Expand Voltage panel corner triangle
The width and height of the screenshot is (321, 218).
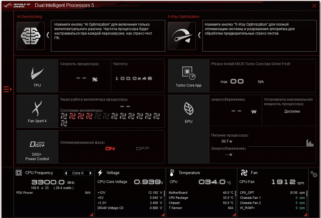click(x=163, y=214)
